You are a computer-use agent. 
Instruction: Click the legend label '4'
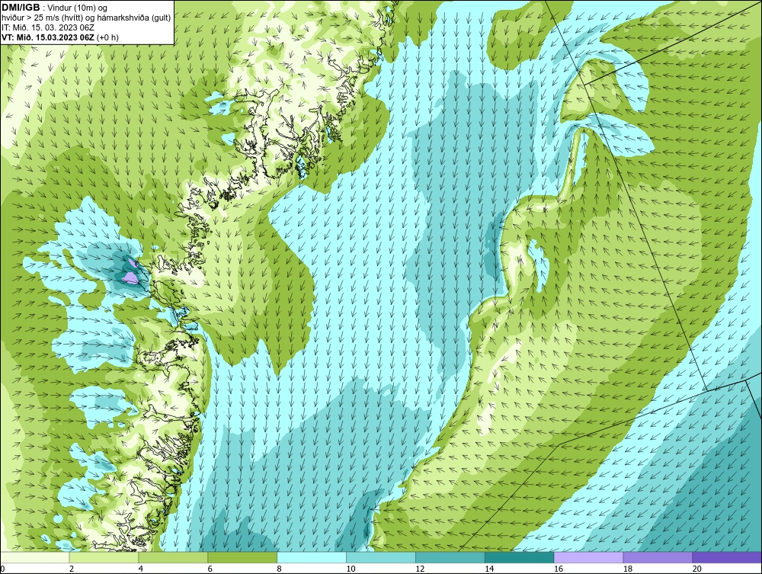point(141,569)
